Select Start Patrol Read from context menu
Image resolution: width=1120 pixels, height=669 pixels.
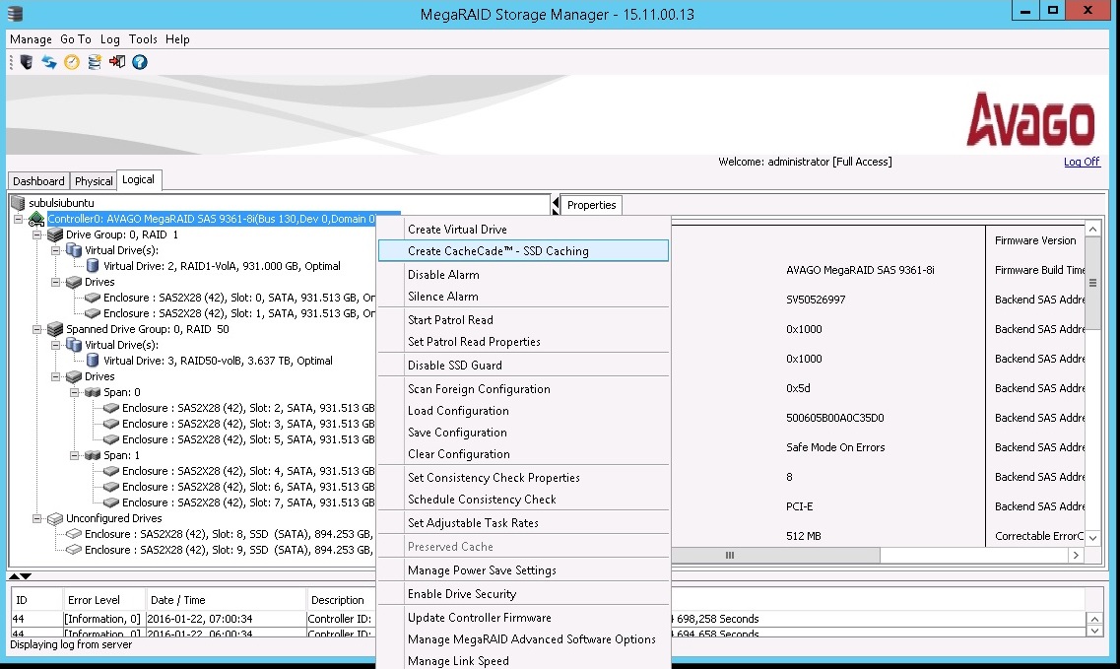[450, 320]
